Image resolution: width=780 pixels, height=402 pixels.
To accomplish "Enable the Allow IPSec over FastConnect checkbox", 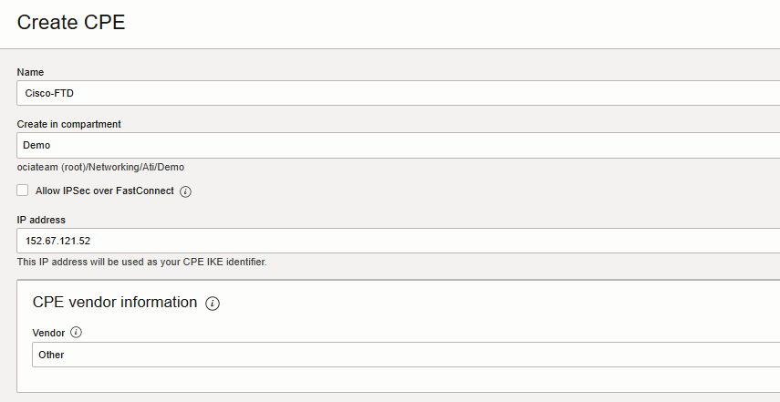I will [x=23, y=191].
